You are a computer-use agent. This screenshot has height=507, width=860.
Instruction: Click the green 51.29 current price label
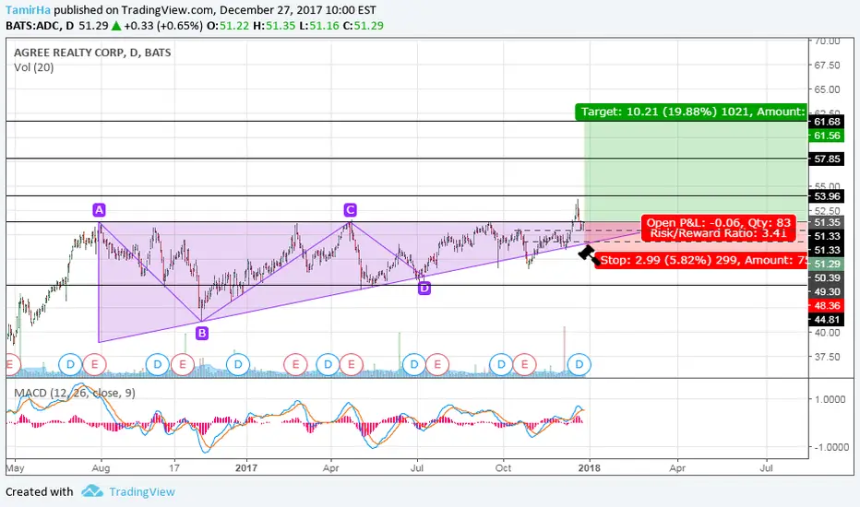(x=827, y=265)
